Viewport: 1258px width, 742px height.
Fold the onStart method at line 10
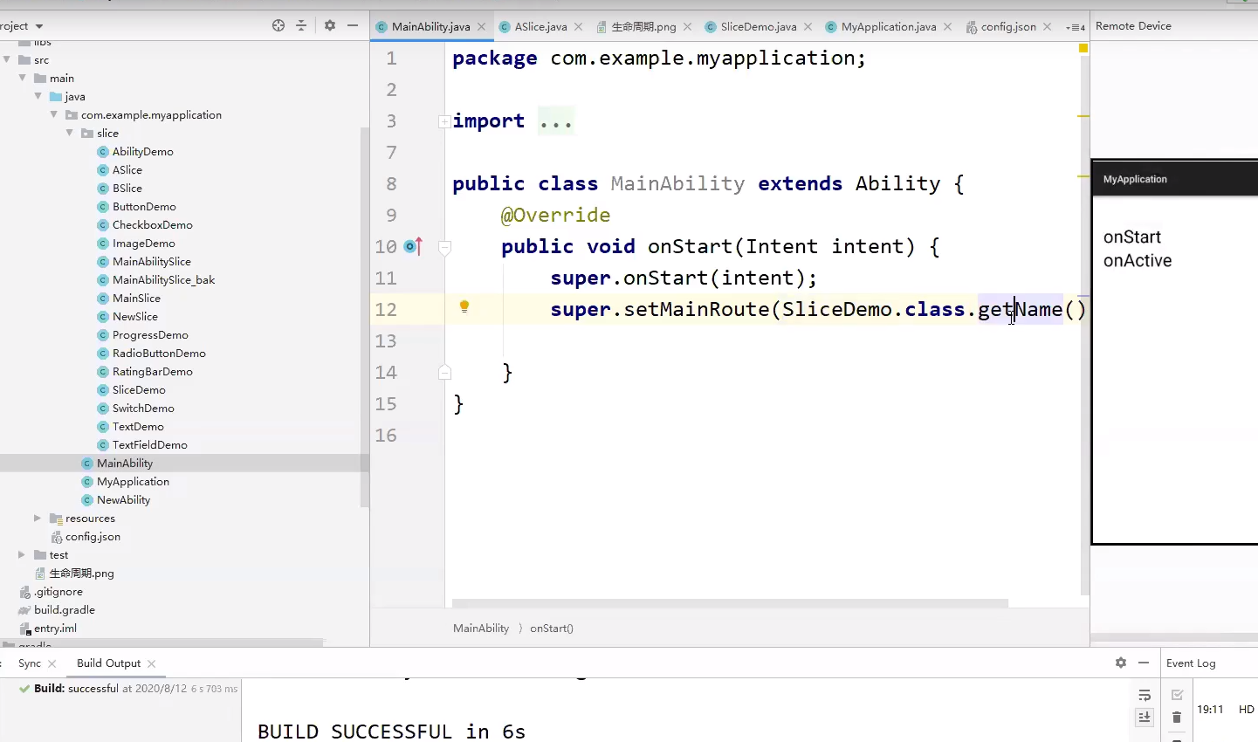[444, 247]
